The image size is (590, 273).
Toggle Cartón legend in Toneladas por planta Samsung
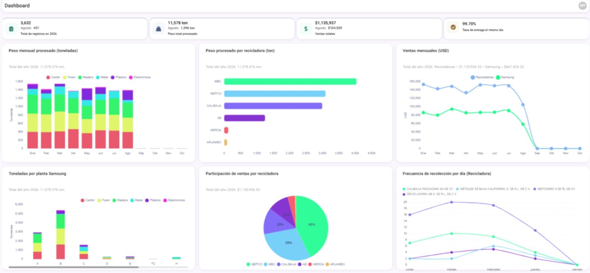(x=88, y=200)
